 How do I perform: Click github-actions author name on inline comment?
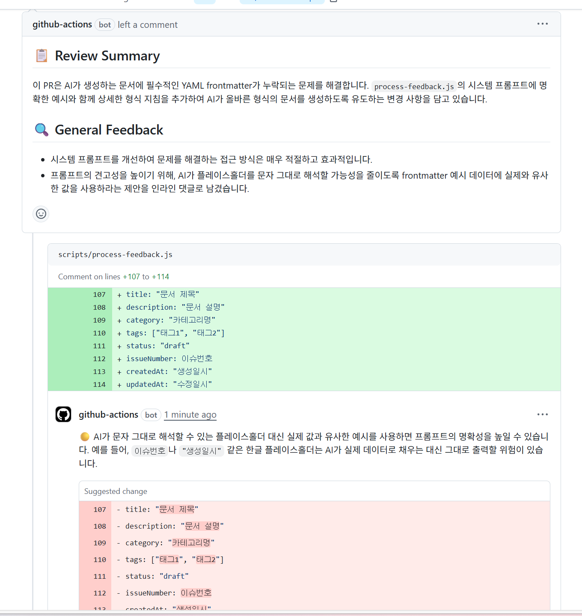coord(108,415)
